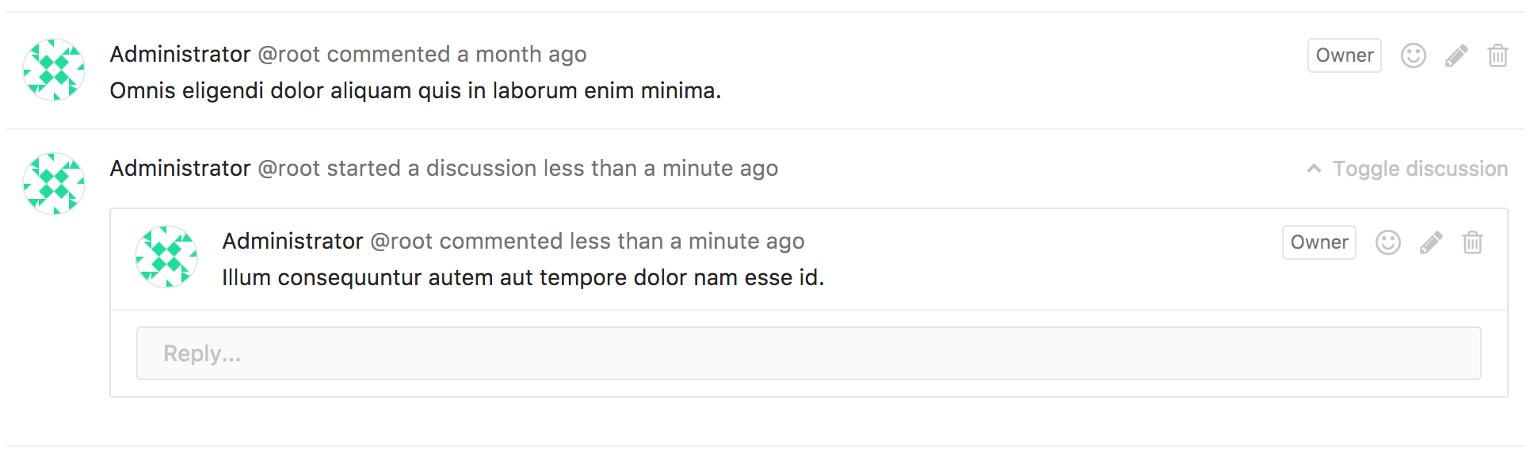Click the 'a month ago' timestamp

coord(522,54)
